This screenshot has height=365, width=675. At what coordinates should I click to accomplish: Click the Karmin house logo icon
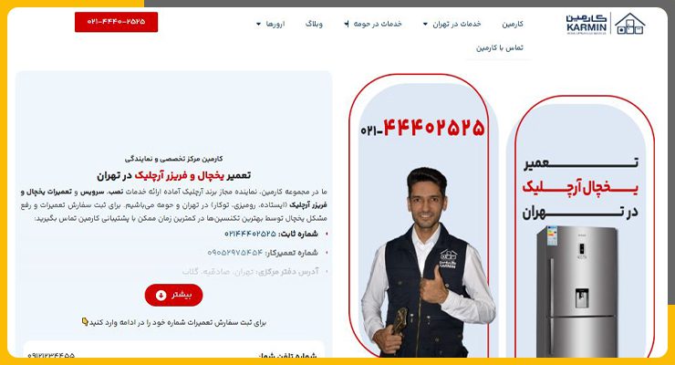click(x=629, y=24)
